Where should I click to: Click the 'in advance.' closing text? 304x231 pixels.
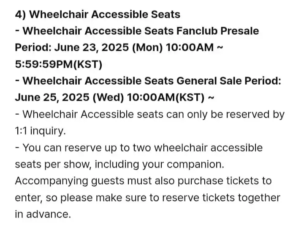[x=43, y=214]
